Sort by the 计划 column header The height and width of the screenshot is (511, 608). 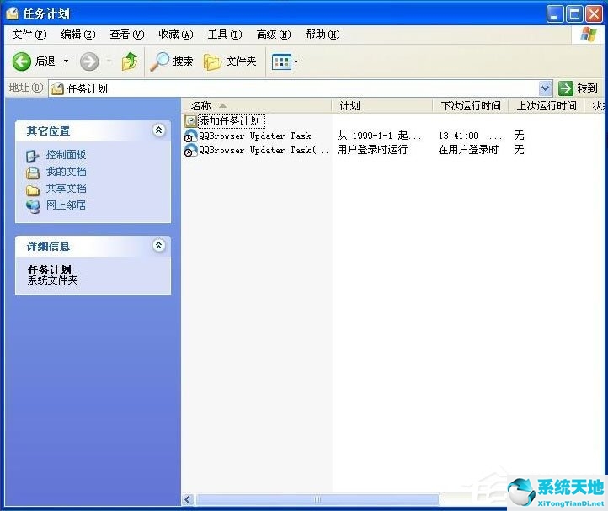[382, 105]
